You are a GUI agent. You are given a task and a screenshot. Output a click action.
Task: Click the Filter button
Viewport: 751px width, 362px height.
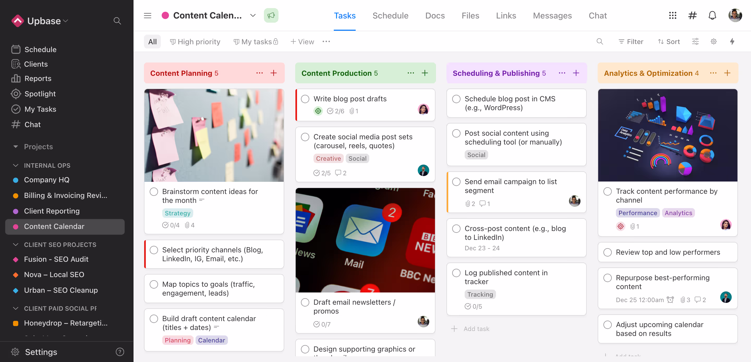tap(631, 42)
